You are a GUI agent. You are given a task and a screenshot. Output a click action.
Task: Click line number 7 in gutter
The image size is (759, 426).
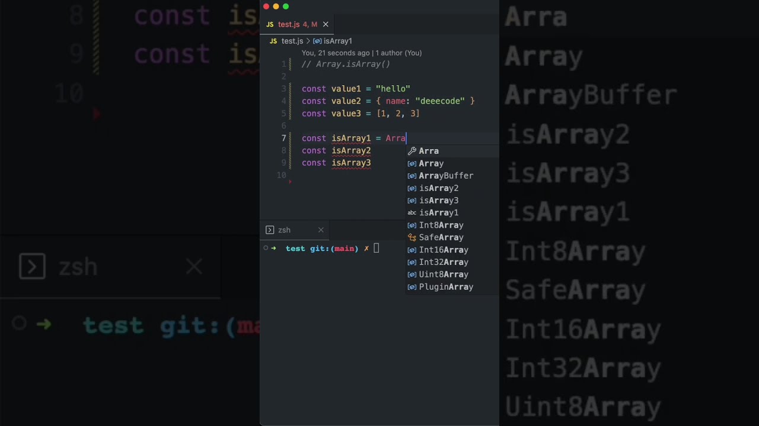[x=283, y=138]
